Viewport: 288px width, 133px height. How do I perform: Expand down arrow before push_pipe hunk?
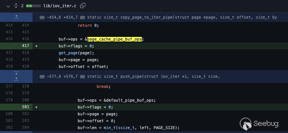click(x=16, y=73)
